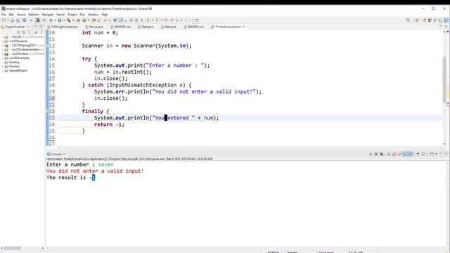This screenshot has height=253, width=450.
Task: Open the File menu
Action: tap(4, 14)
